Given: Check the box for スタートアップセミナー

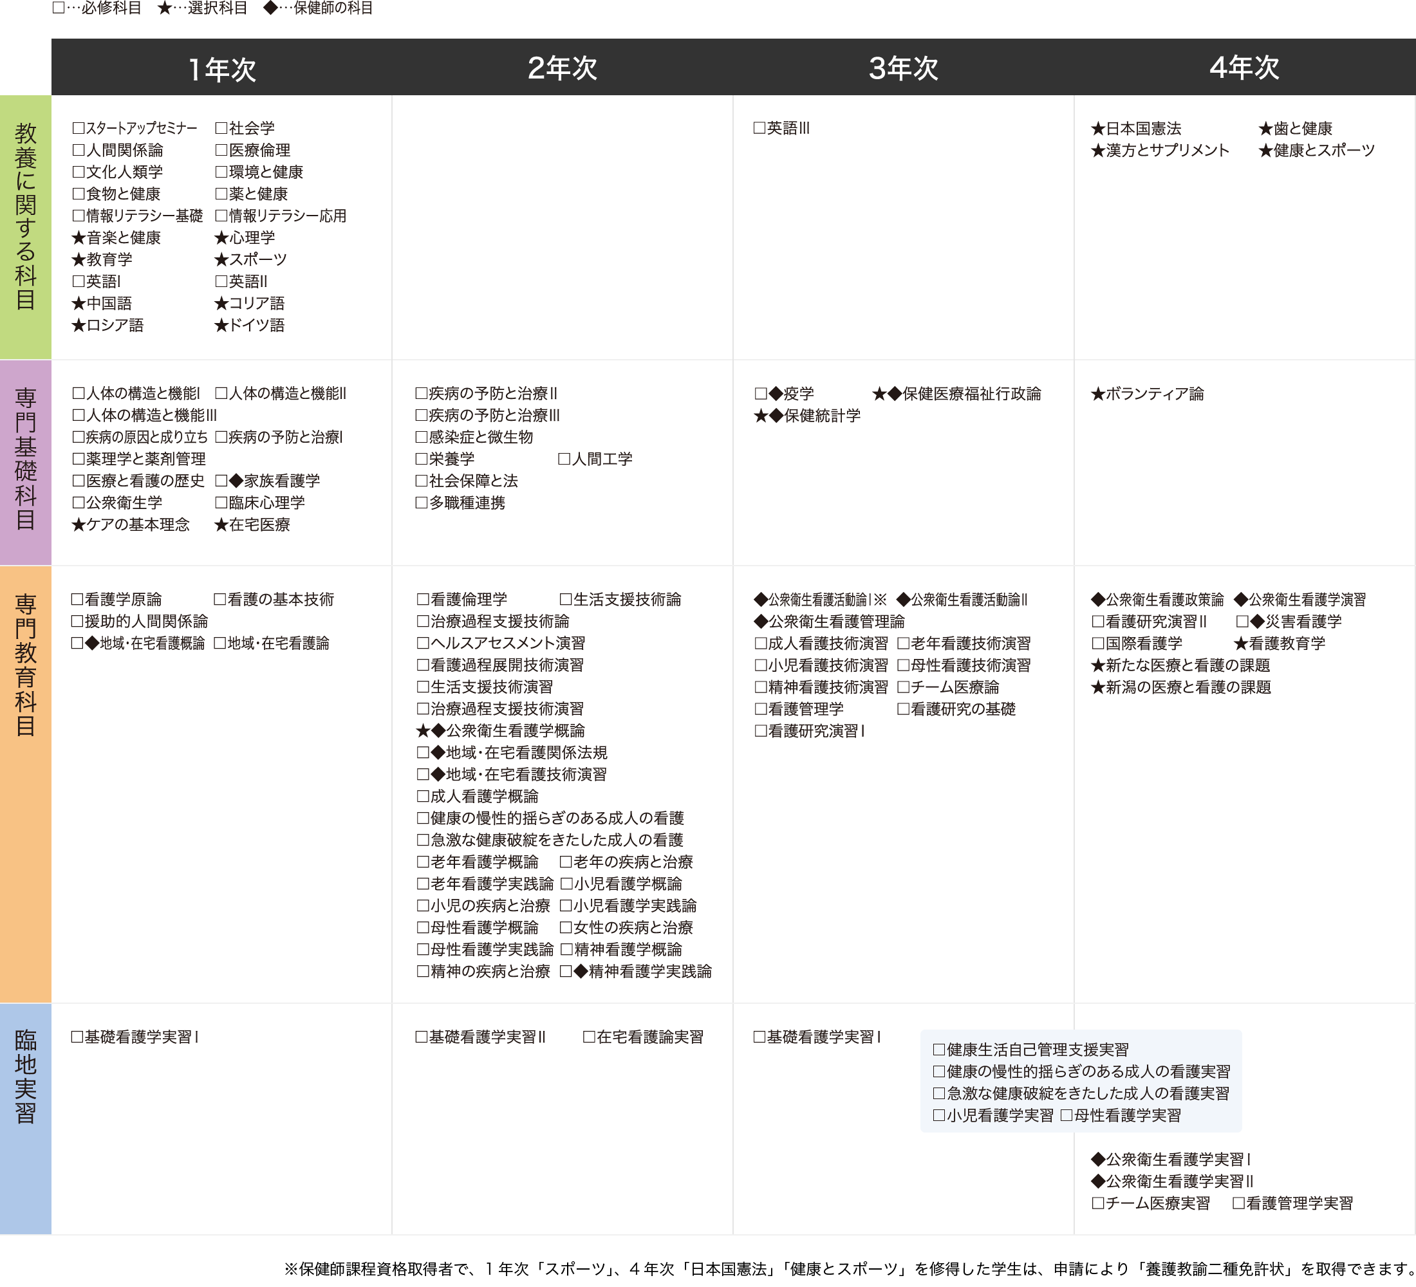Looking at the screenshot, I should pyautogui.click(x=79, y=128).
